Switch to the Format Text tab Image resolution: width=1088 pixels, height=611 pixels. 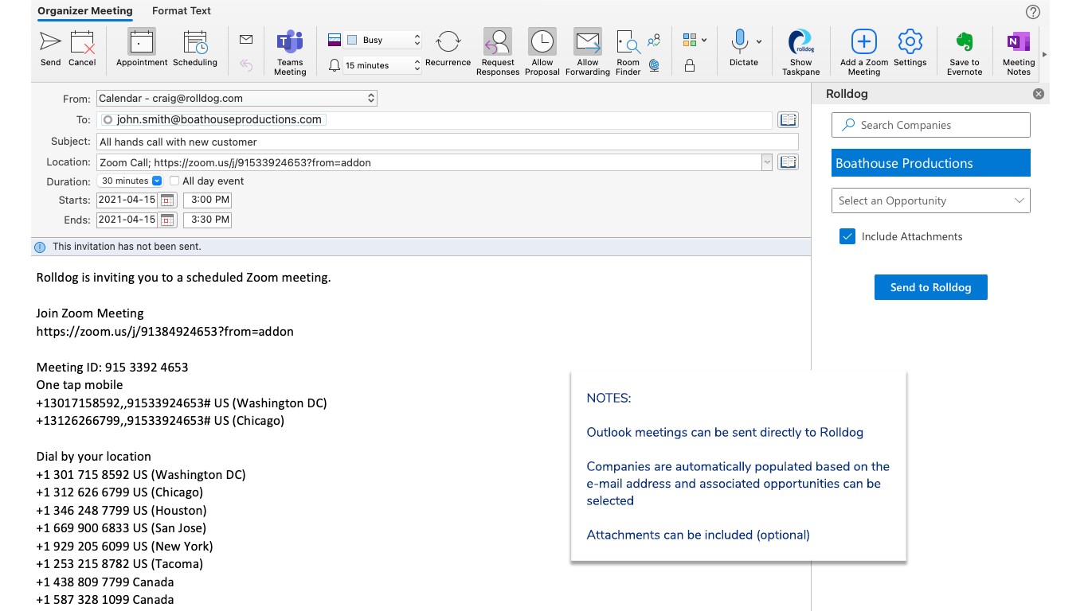[x=182, y=11]
